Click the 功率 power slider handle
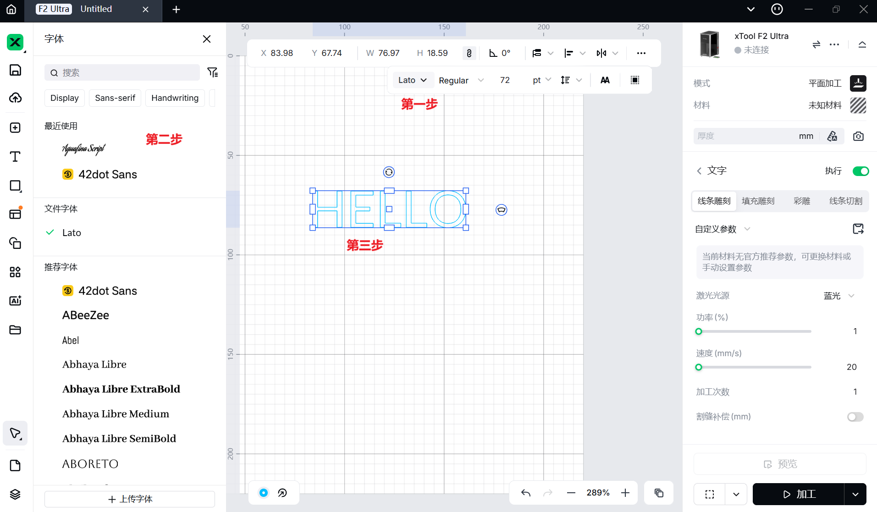The width and height of the screenshot is (877, 512). point(699,331)
